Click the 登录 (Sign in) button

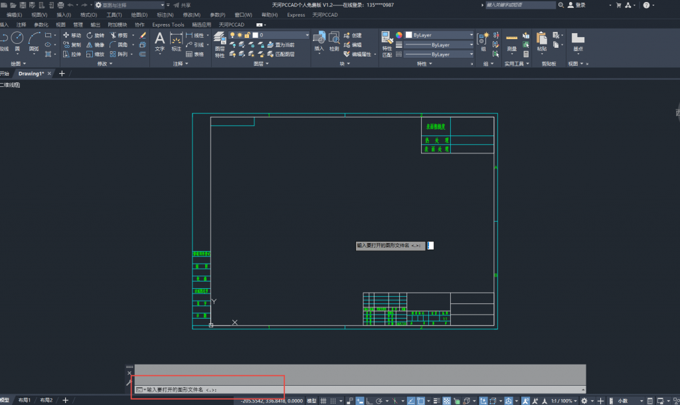pyautogui.click(x=577, y=5)
